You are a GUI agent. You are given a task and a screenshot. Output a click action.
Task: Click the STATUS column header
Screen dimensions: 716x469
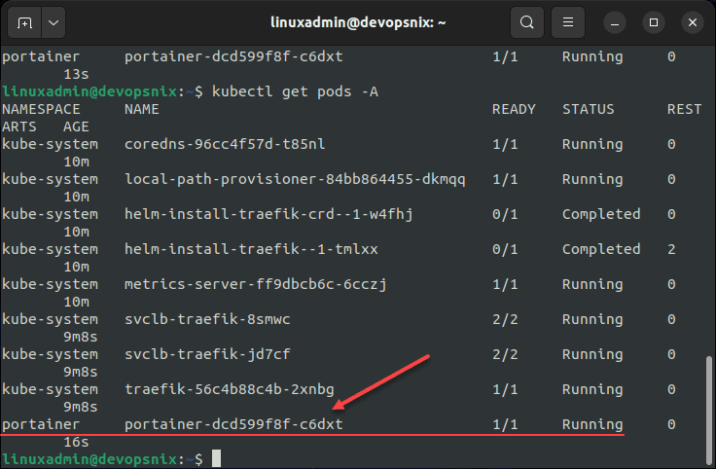point(589,109)
